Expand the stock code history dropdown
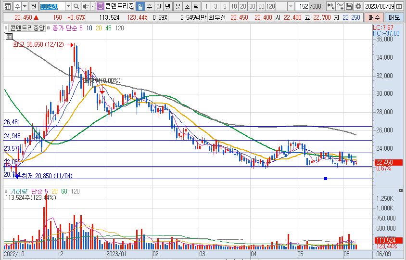Screen dimensions: 406x260 (68, 6)
